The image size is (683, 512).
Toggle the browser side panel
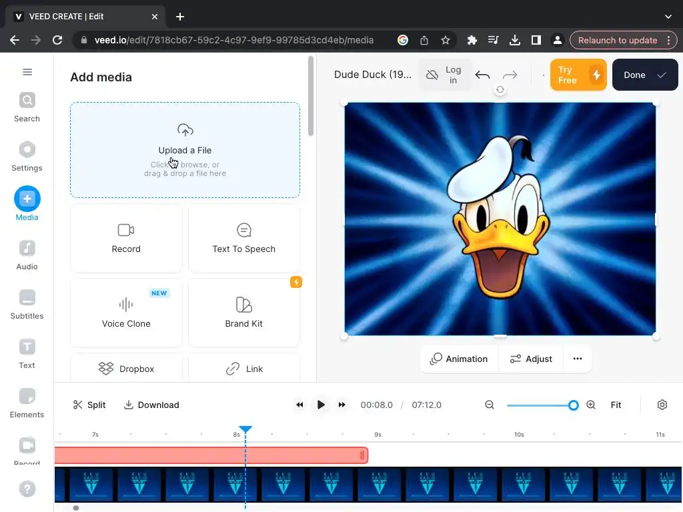tap(536, 40)
